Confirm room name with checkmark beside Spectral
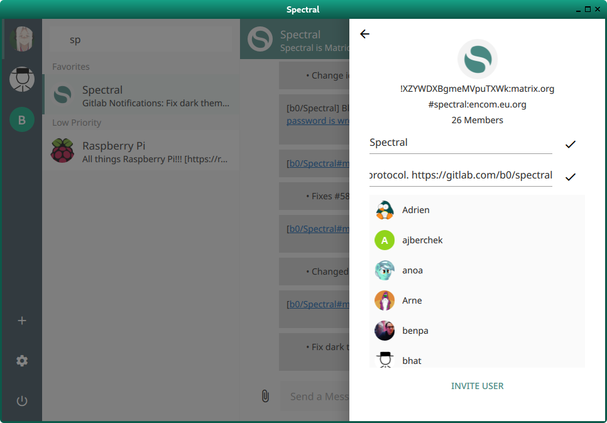Image resolution: width=607 pixels, height=423 pixels. pos(570,145)
